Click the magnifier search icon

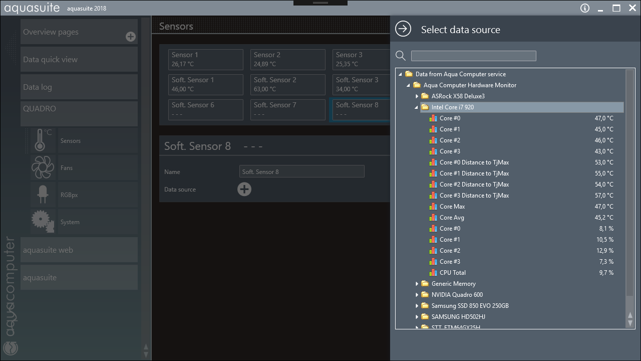401,56
